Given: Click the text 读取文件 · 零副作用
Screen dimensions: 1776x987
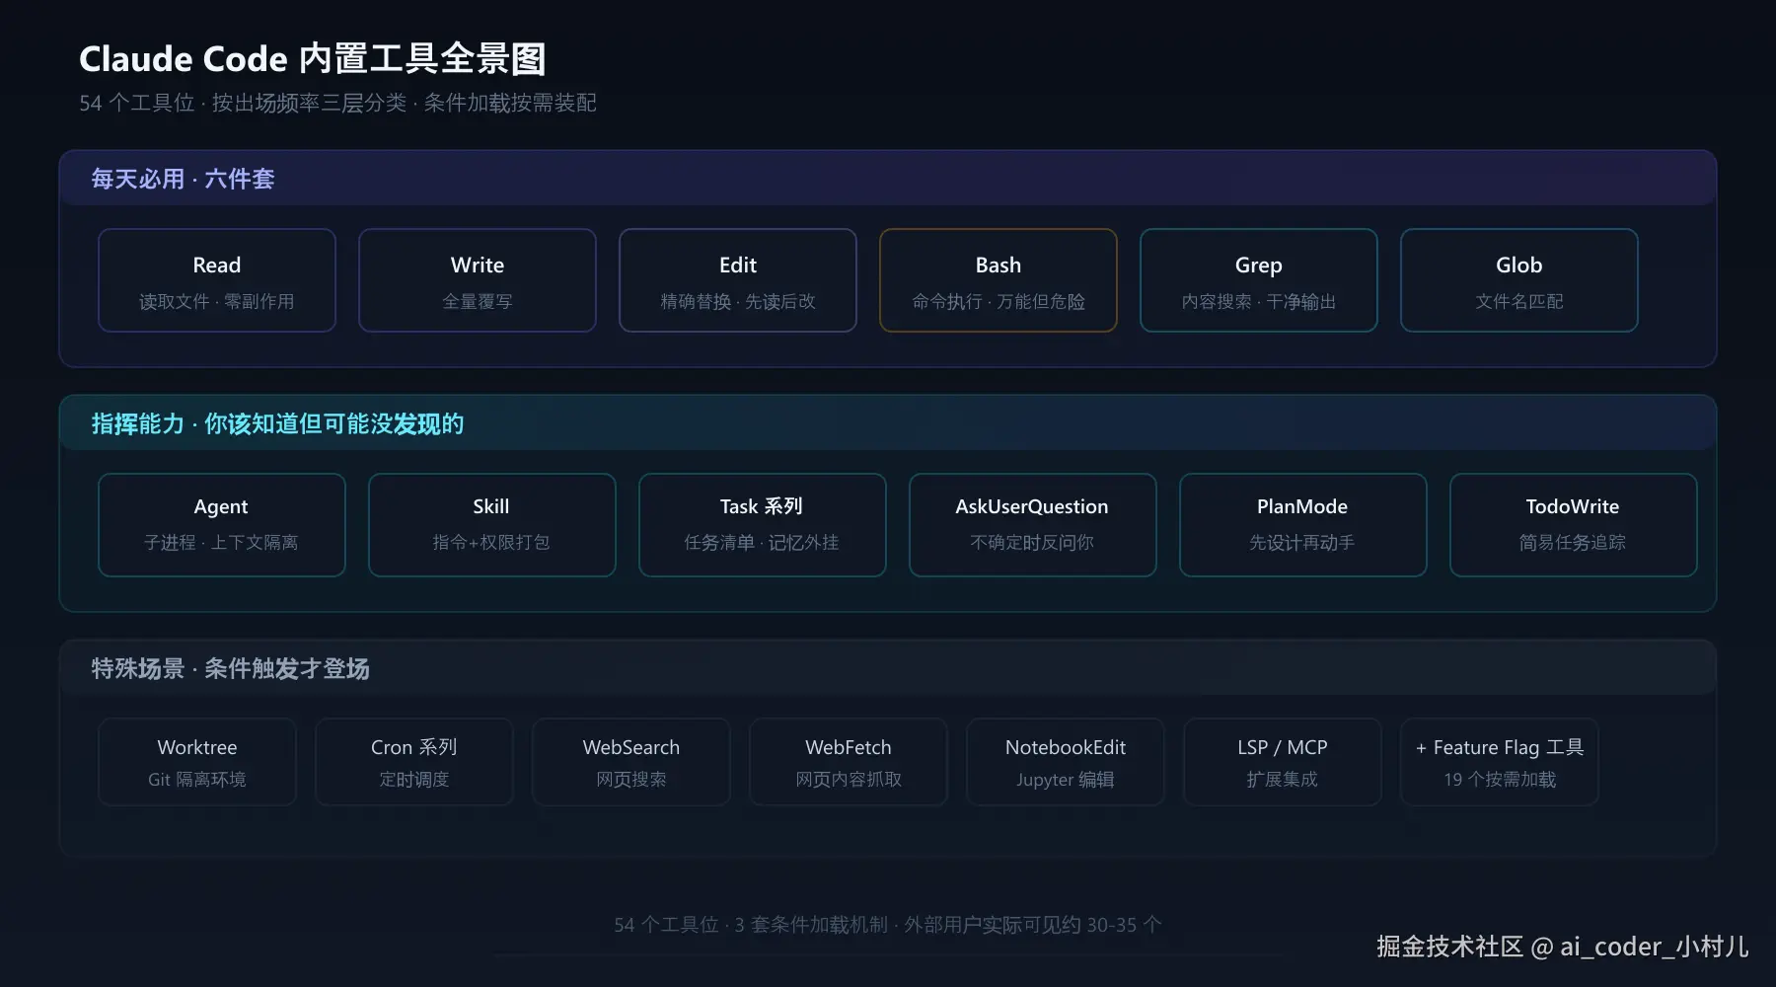Looking at the screenshot, I should click(217, 301).
